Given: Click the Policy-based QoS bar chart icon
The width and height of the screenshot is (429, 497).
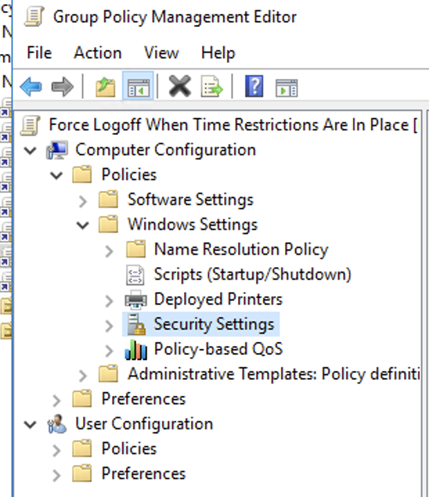Looking at the screenshot, I should pos(136,350).
